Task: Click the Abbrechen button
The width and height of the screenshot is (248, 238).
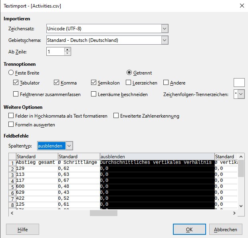Action: [x=228, y=229]
